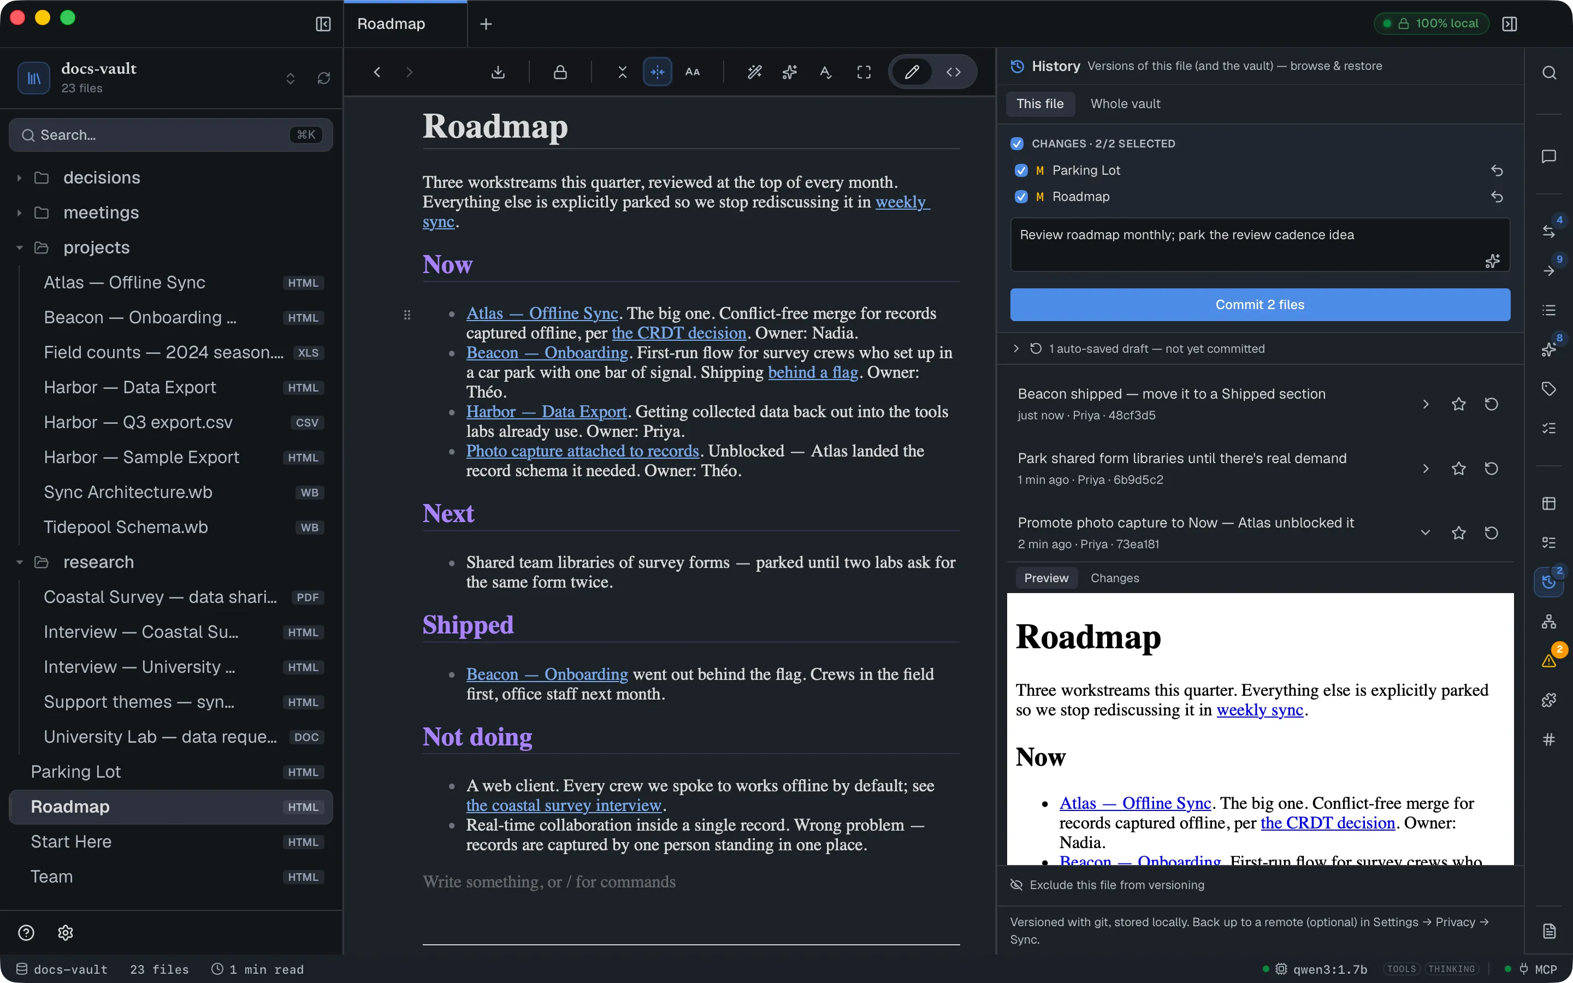Viewport: 1573px width, 983px height.
Task: Toggle the focus/center-width icon in toolbar
Action: 657,72
